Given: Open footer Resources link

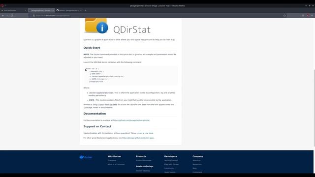Looking at the screenshot, I should (197, 164).
